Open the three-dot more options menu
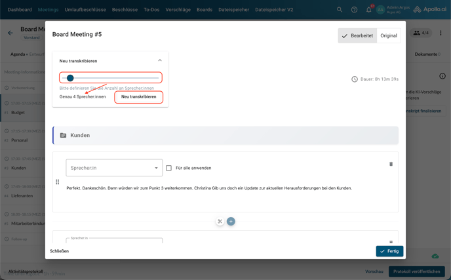This screenshot has height=280, width=451. 441,33
